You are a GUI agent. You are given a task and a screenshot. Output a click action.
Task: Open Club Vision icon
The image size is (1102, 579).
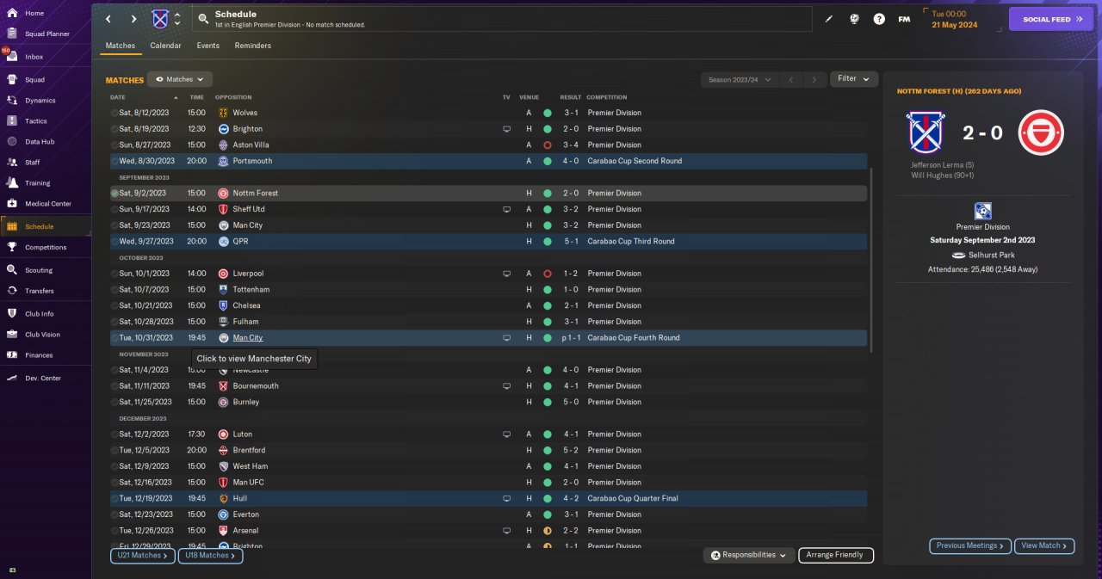(x=12, y=334)
